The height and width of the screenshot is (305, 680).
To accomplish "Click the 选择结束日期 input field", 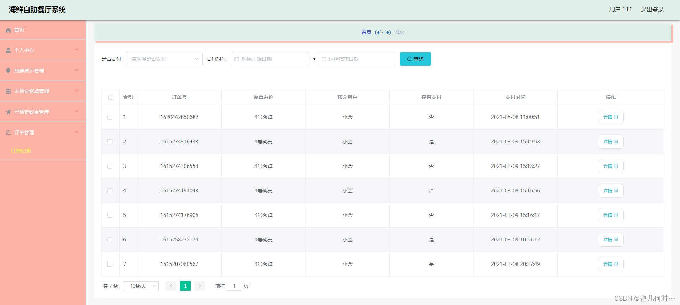I will click(357, 59).
